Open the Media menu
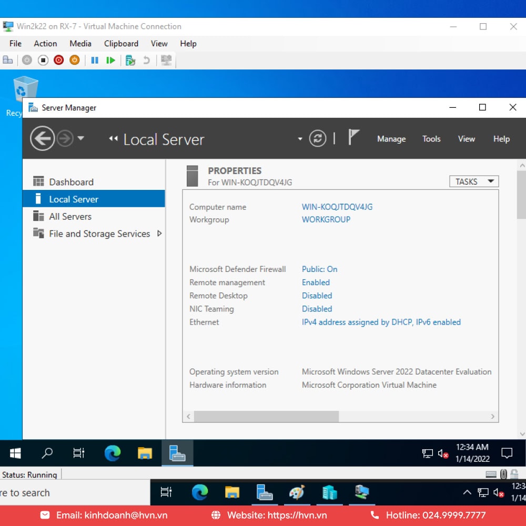 pyautogui.click(x=80, y=44)
